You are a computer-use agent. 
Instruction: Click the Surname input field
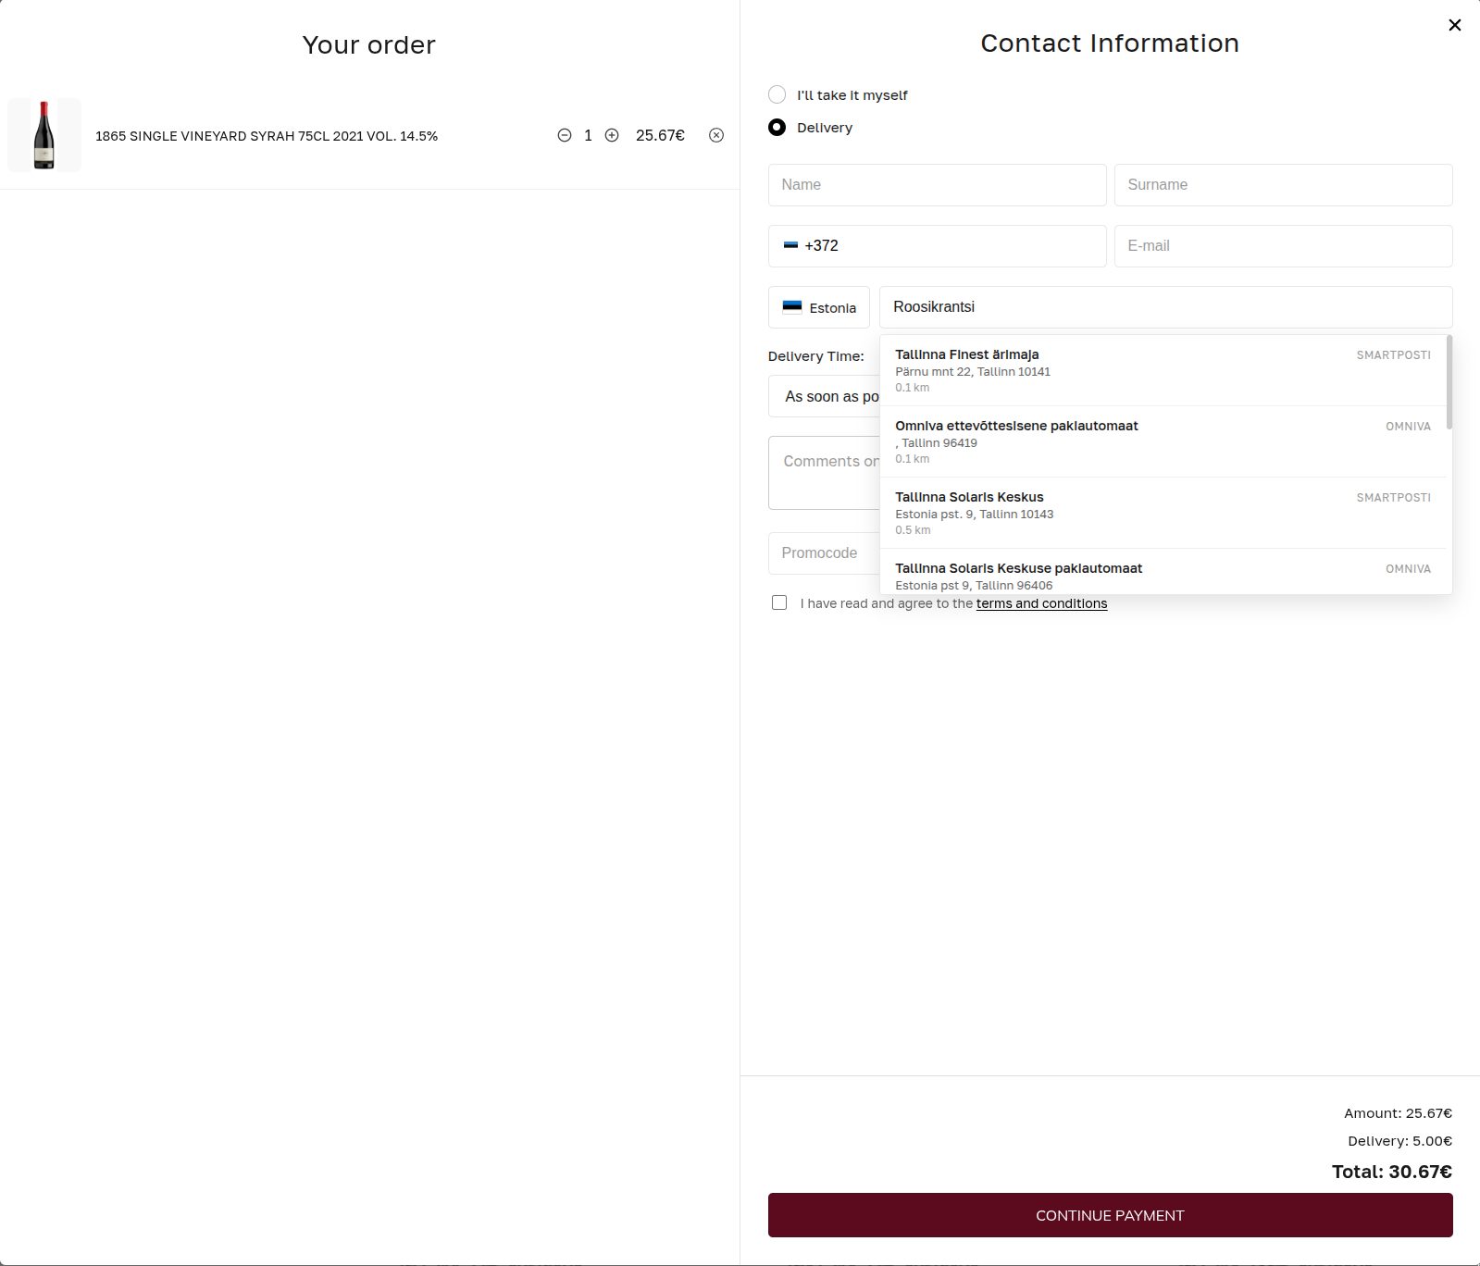tap(1284, 185)
